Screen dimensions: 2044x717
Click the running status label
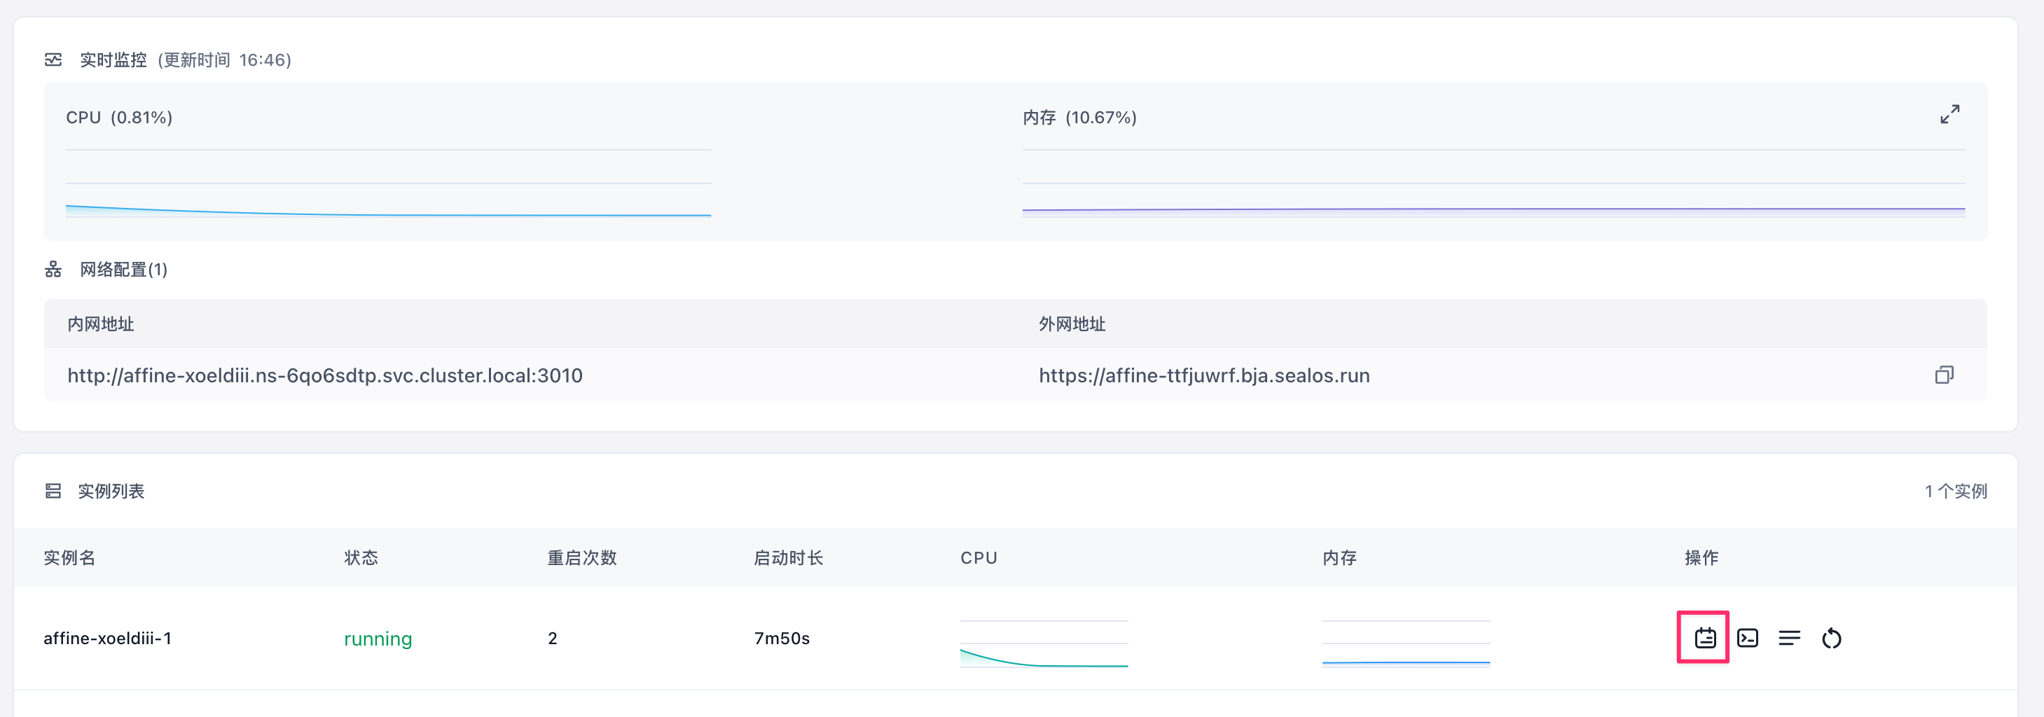tap(378, 638)
